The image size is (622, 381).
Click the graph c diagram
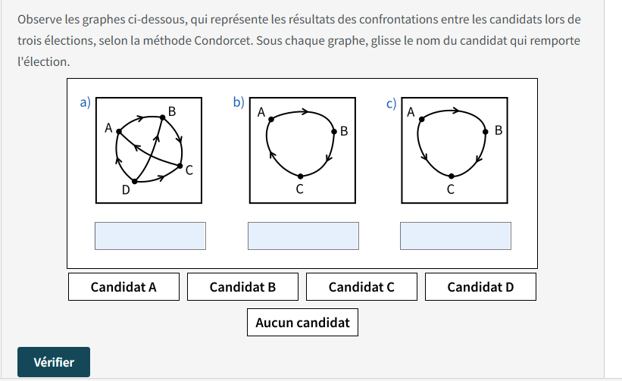point(455,150)
